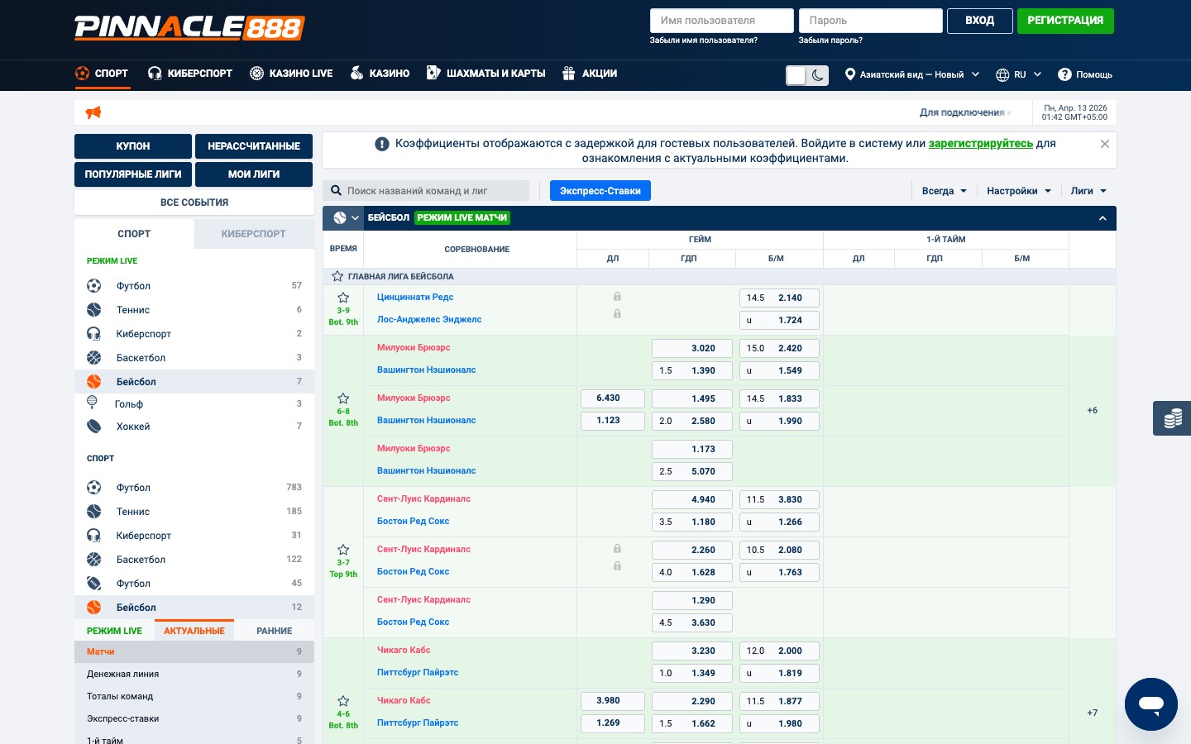Dismiss the delayed odds notice
The height and width of the screenshot is (744, 1191).
coord(1104,144)
